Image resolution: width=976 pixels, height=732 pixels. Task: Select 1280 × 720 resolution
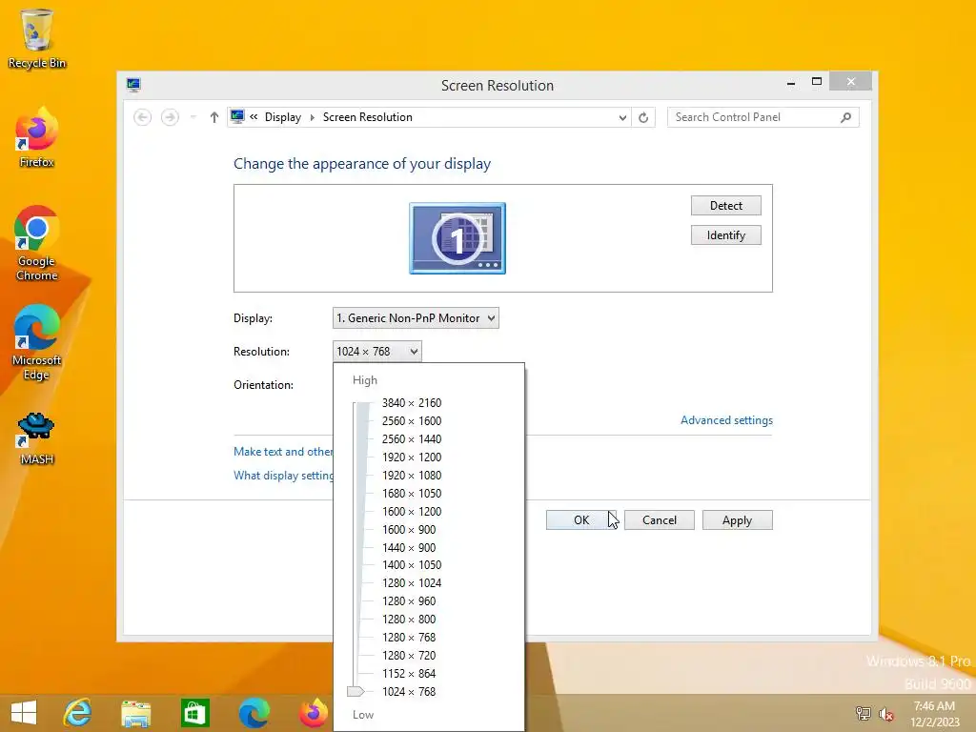point(409,656)
